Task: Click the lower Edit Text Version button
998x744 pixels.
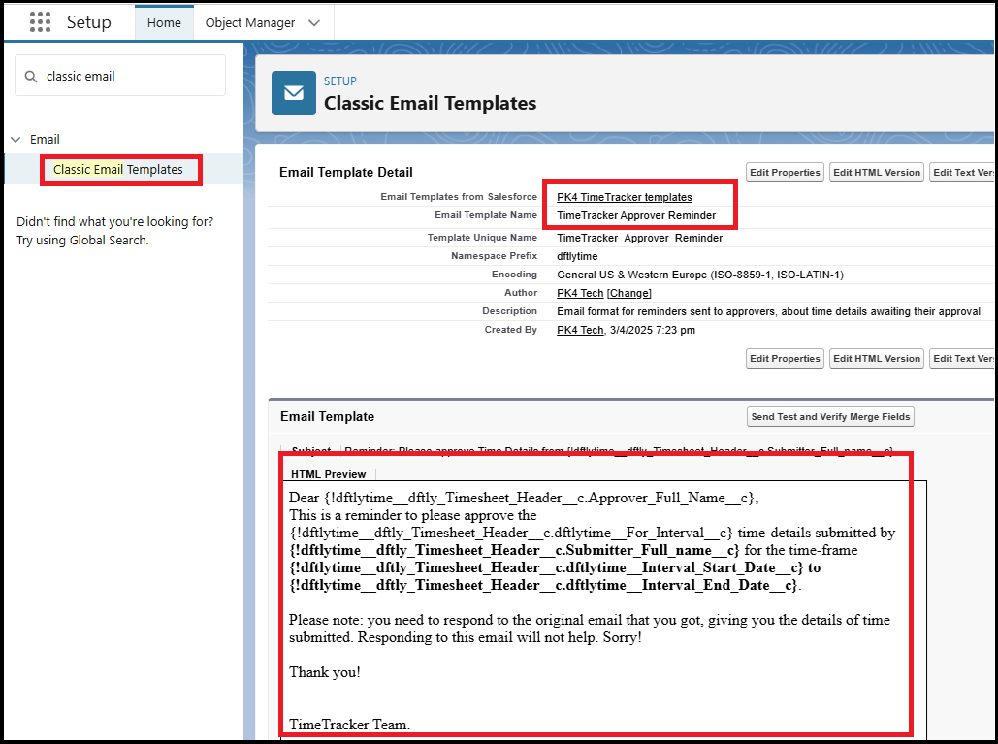Action: tap(962, 358)
